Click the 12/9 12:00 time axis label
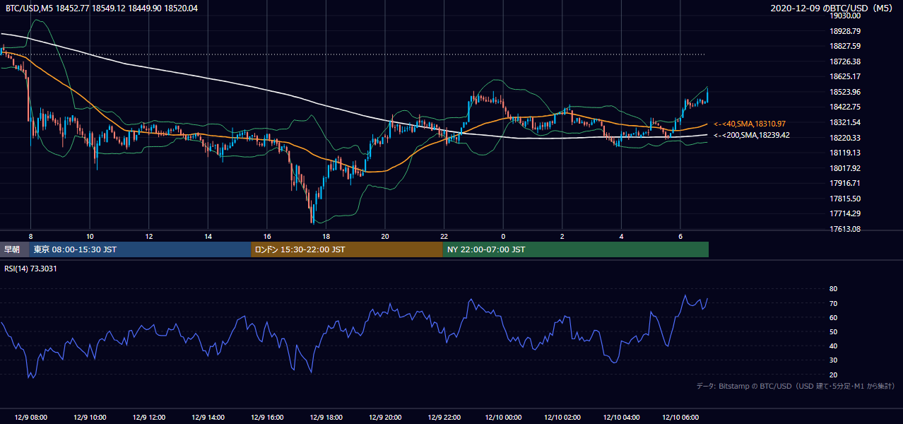The image size is (903, 424). [148, 418]
